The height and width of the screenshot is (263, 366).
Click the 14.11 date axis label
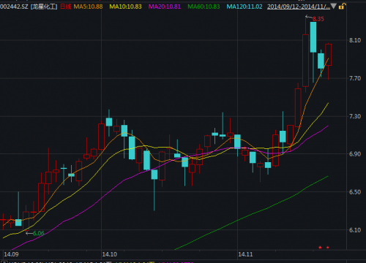click(x=245, y=254)
